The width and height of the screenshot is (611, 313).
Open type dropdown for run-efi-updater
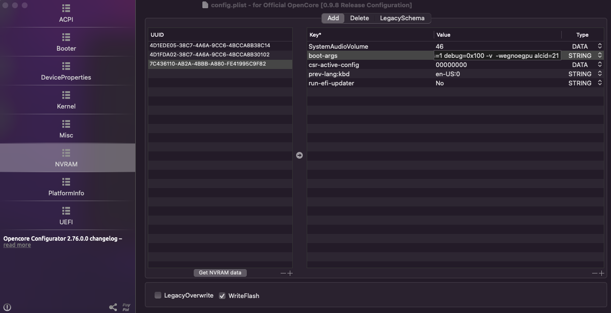(599, 83)
